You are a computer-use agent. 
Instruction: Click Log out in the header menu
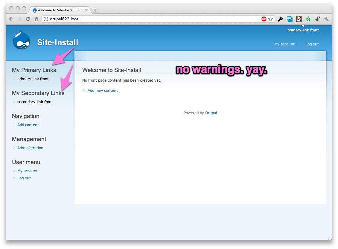[x=312, y=44]
